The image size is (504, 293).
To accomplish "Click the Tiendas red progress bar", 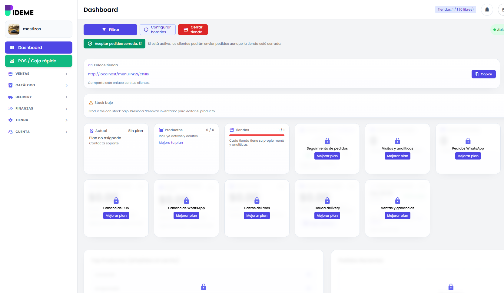I will pos(257,135).
